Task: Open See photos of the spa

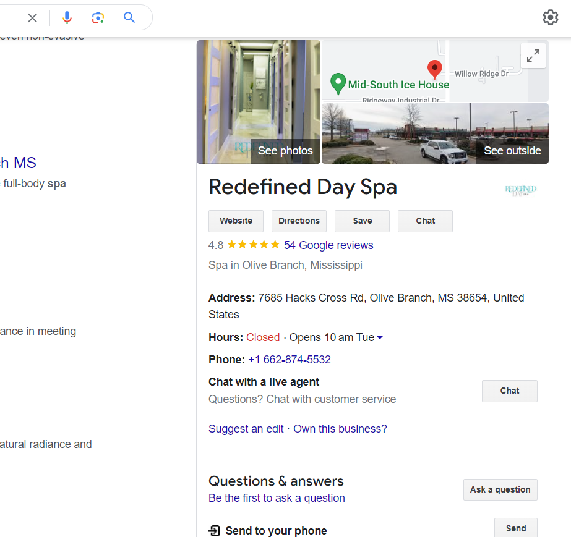Action: pos(285,150)
